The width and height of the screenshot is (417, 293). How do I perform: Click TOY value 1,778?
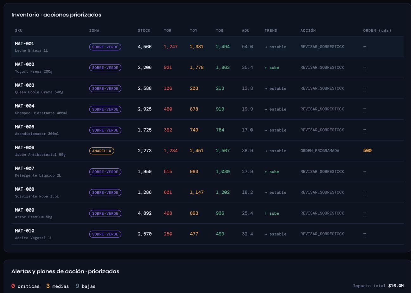[197, 68]
